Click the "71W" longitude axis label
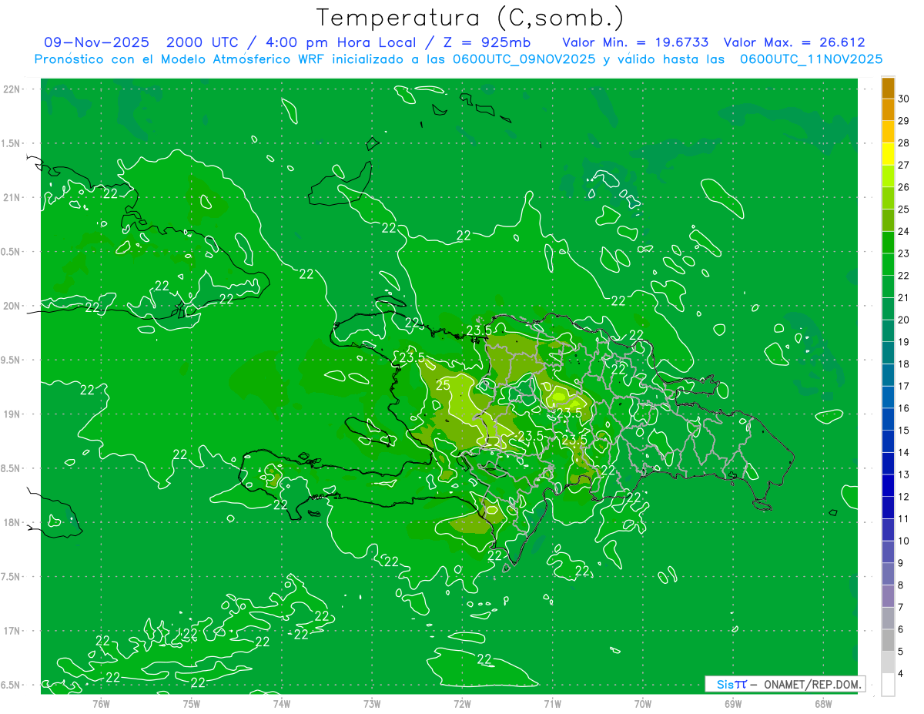The height and width of the screenshot is (714, 924). click(552, 704)
